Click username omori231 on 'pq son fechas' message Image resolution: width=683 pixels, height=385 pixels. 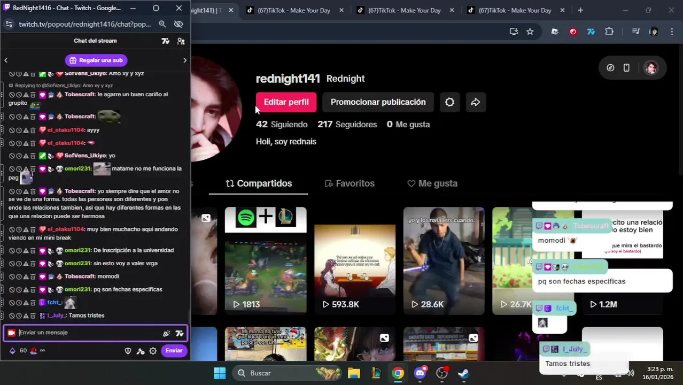(77, 289)
